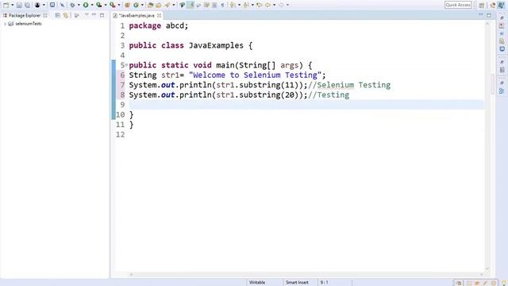
Task: Click the string "Welcome to Selenium Testing"
Action: point(255,75)
